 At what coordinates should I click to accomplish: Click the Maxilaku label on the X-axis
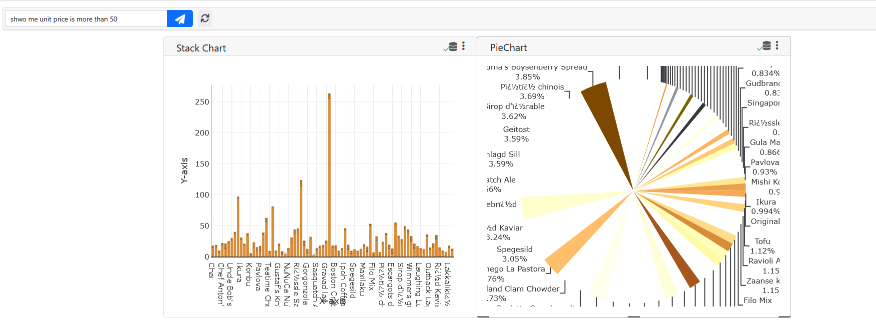[x=362, y=279]
